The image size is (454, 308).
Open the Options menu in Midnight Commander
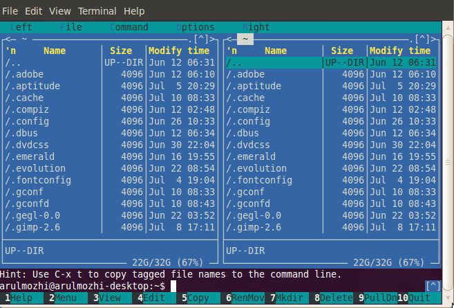pos(195,27)
